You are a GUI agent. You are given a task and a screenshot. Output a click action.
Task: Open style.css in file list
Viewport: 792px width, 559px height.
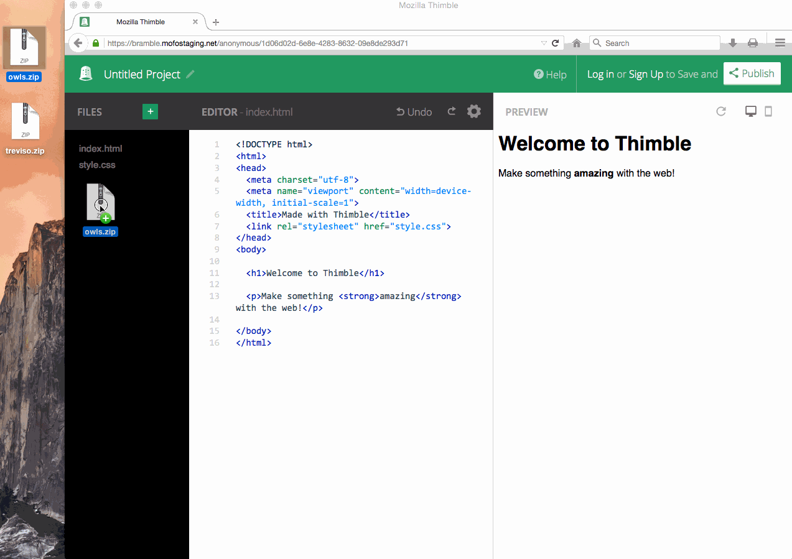97,165
